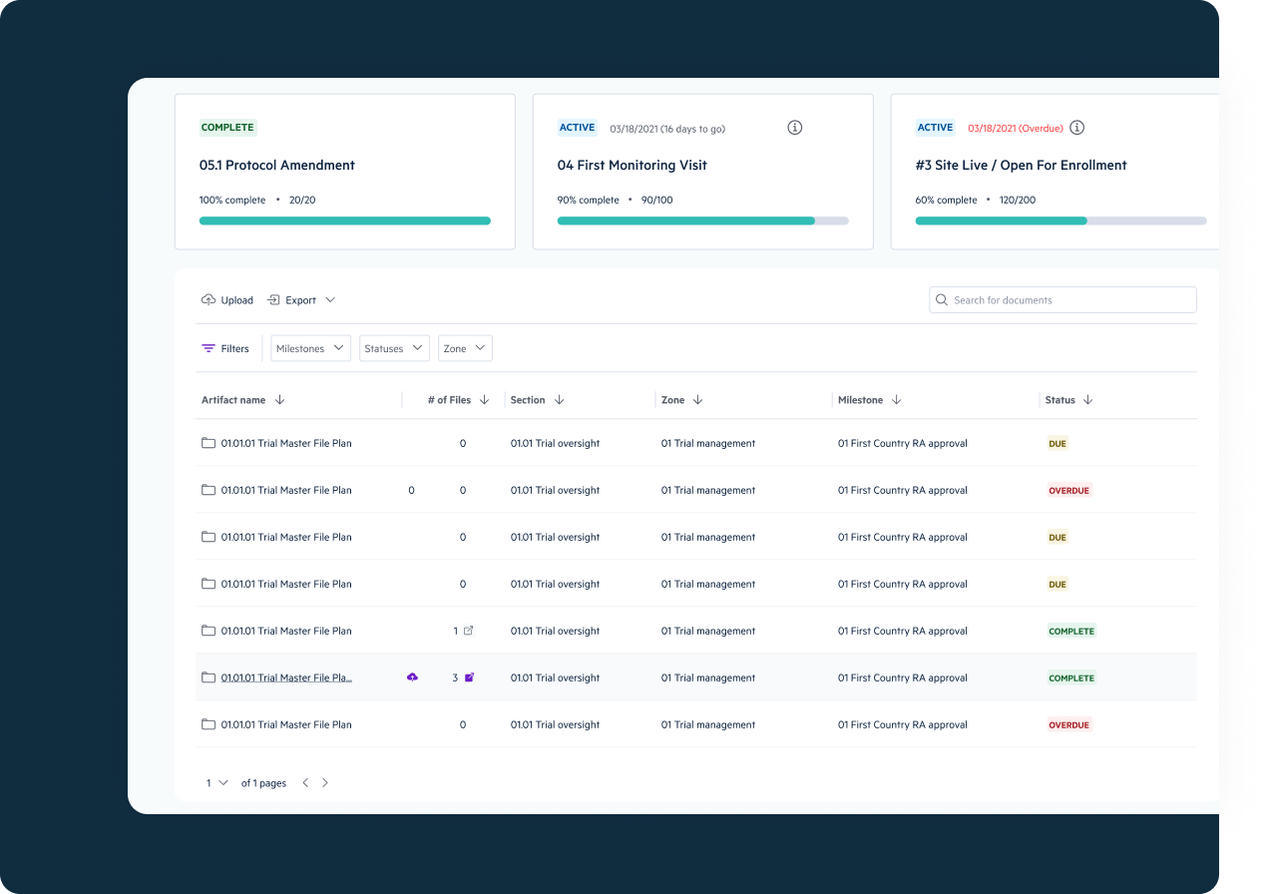Click the purple cloud upload icon in hovered row
The height and width of the screenshot is (894, 1269).
coord(412,677)
